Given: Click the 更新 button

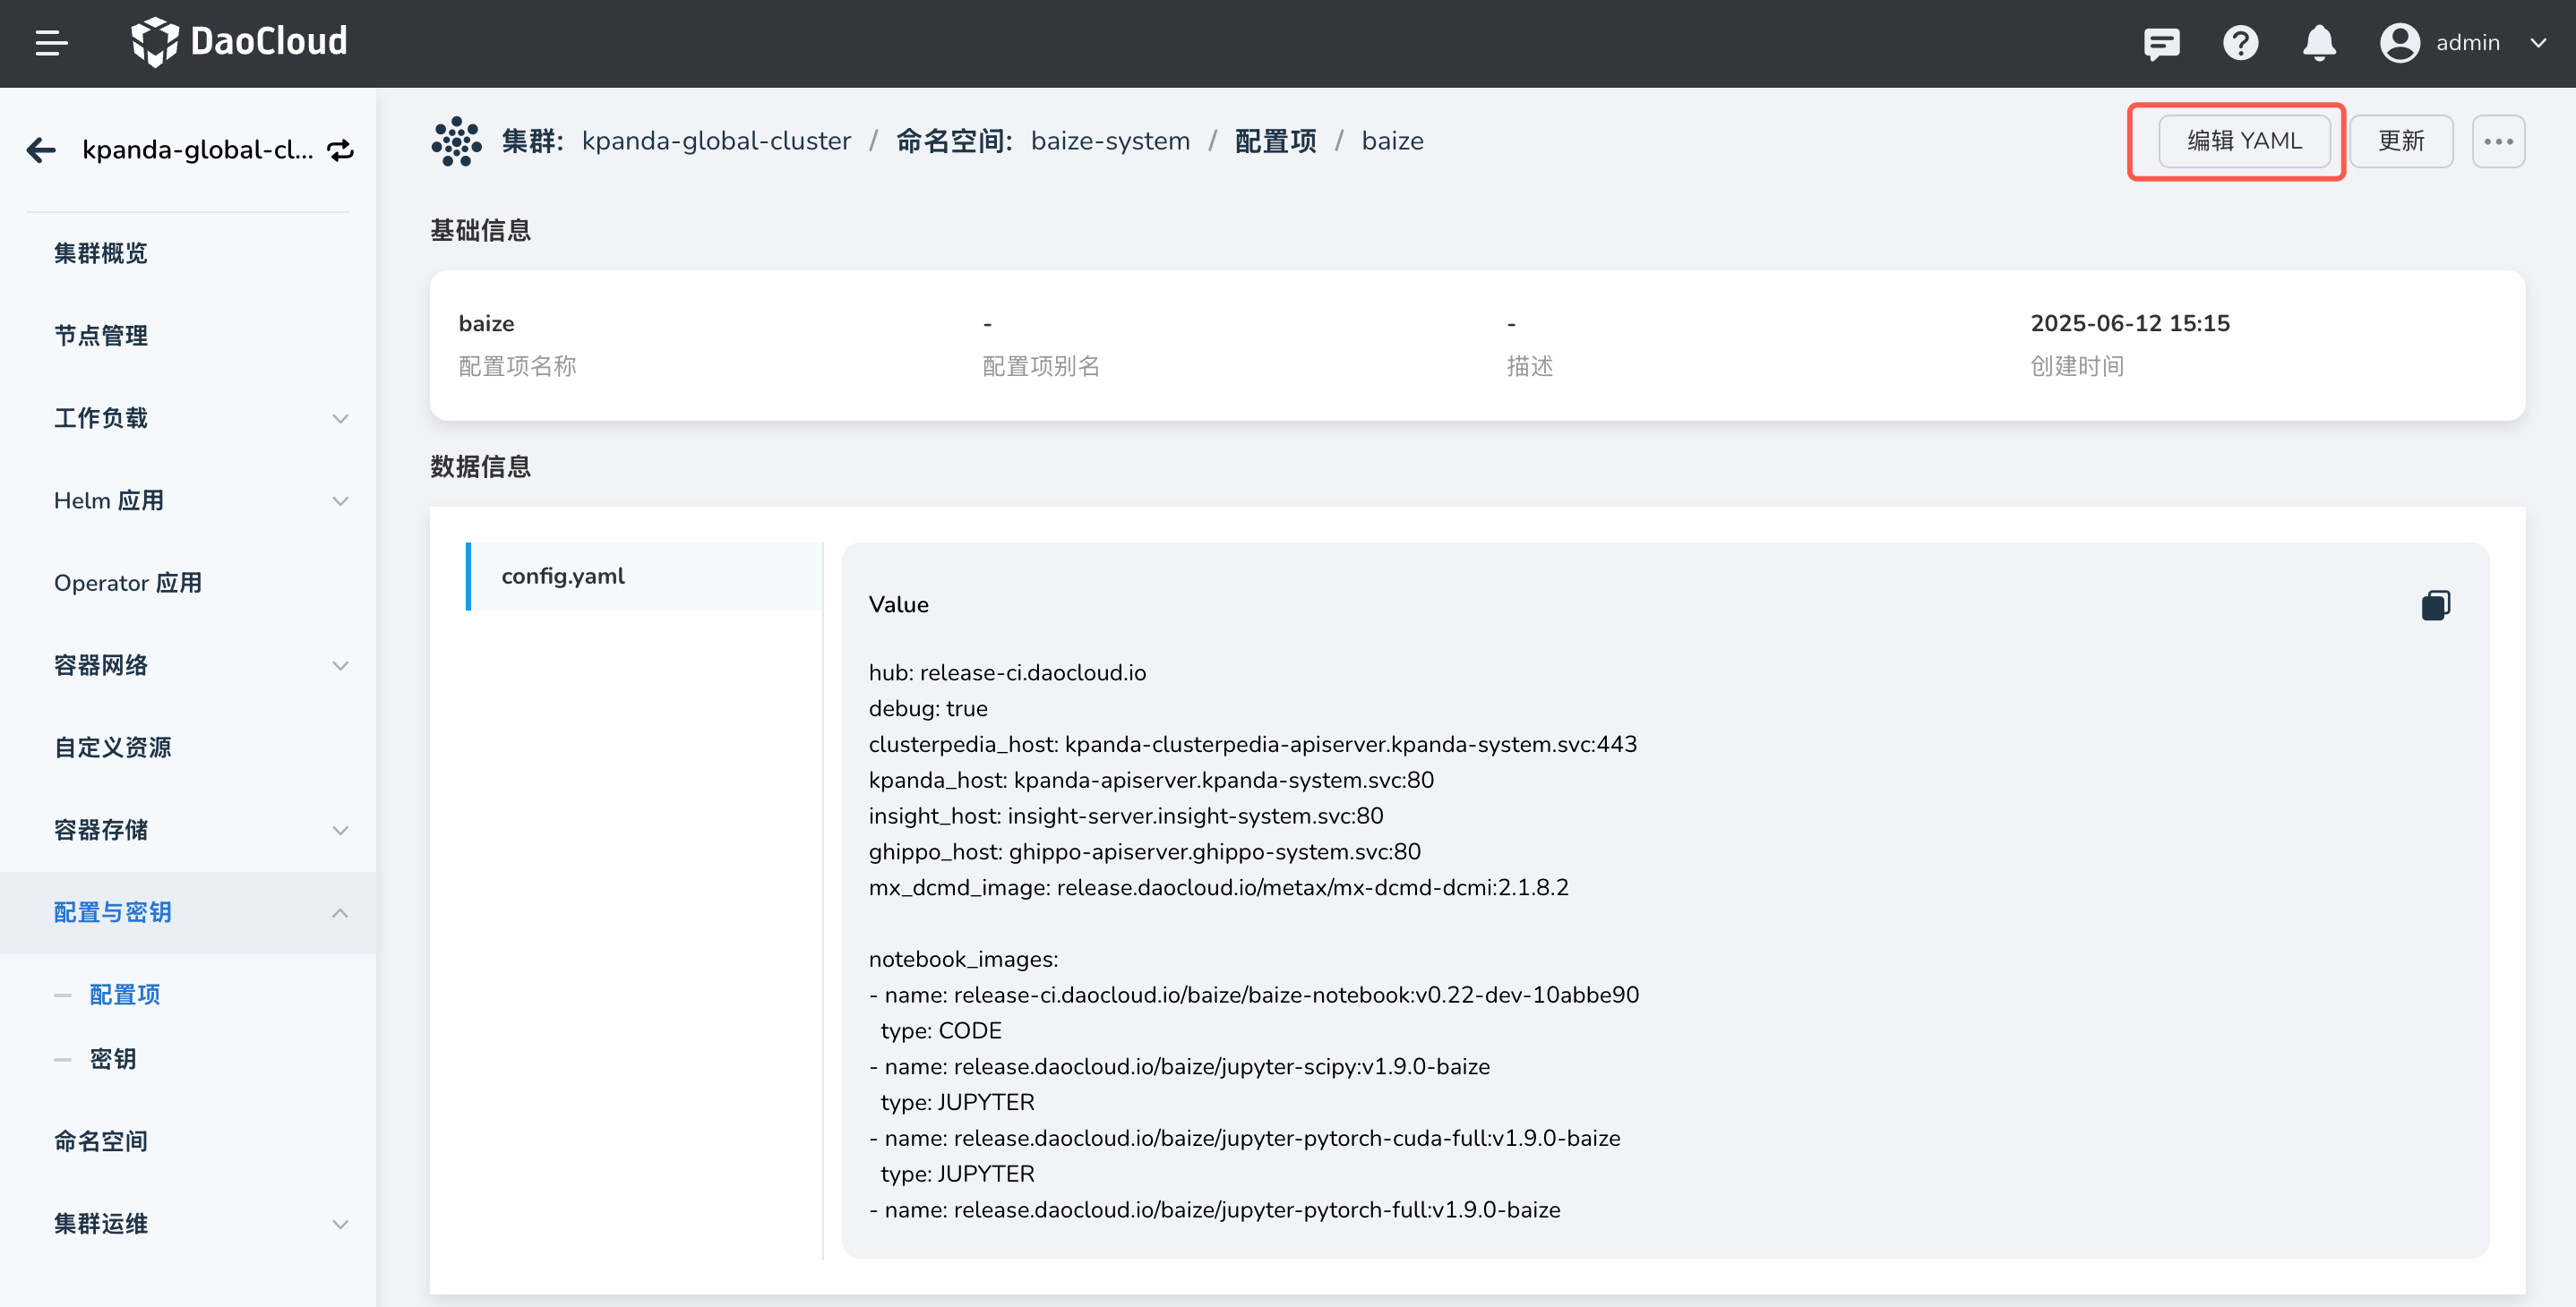Looking at the screenshot, I should click(x=2400, y=141).
